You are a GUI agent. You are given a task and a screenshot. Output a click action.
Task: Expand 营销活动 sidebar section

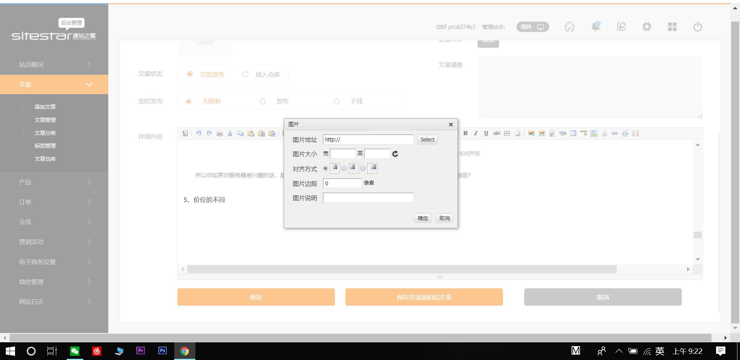point(54,242)
